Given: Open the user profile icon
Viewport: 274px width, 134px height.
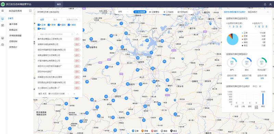Looking at the screenshot, I should [270, 4].
